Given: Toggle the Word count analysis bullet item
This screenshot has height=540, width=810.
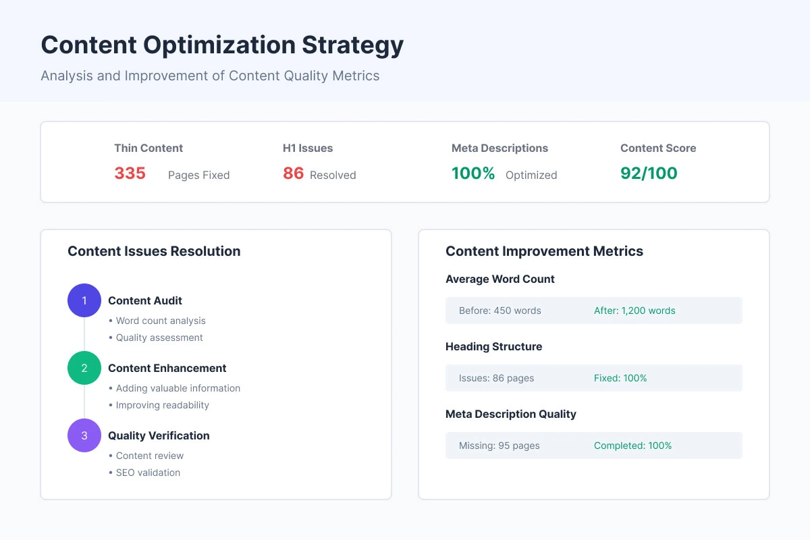Looking at the screenshot, I should 160,321.
